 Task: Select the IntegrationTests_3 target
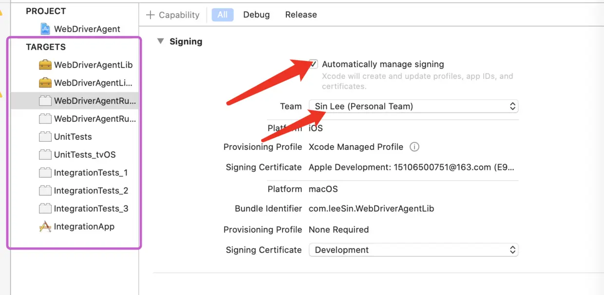[91, 208]
